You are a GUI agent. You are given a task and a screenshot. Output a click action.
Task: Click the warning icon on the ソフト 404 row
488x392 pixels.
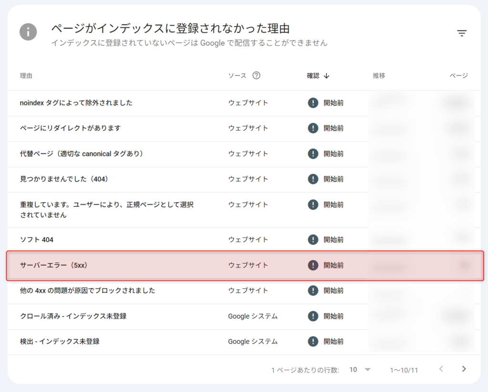click(x=313, y=240)
